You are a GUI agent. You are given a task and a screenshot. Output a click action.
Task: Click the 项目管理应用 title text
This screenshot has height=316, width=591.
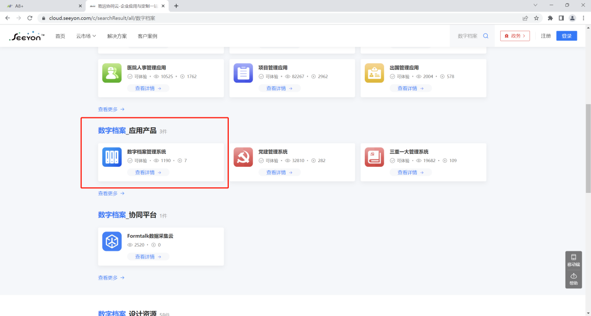(273, 68)
